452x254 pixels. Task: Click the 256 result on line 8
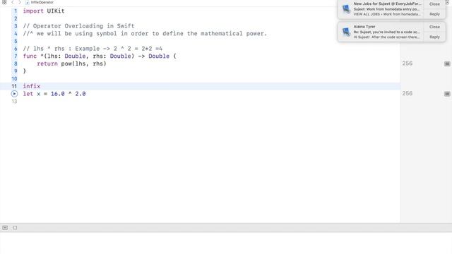(408, 64)
